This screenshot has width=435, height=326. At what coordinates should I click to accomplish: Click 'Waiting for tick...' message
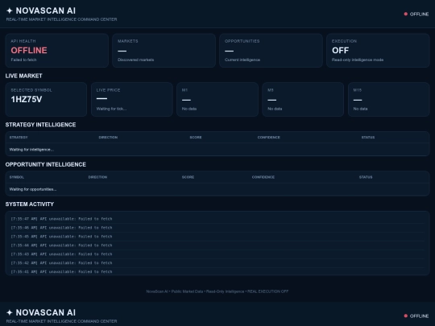(x=111, y=109)
